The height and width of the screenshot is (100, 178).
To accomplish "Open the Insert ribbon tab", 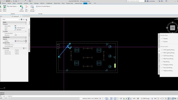I will click(x=14, y=3).
